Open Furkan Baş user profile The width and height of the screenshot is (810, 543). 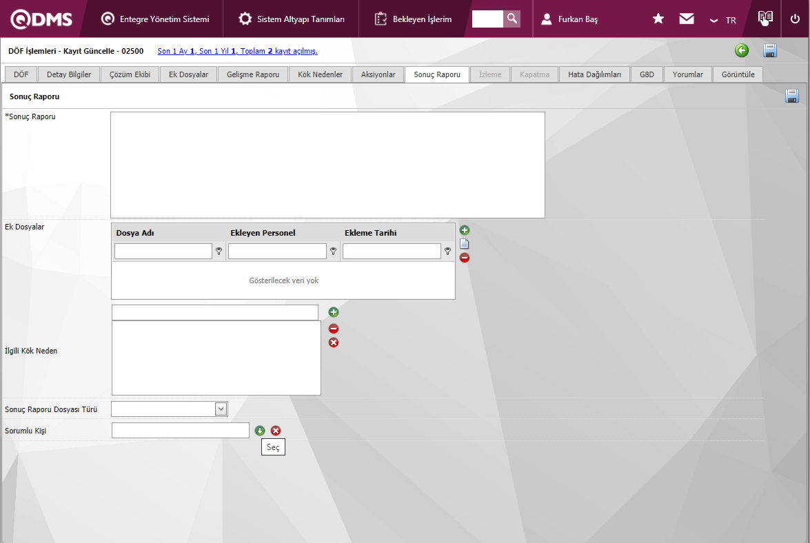click(569, 19)
